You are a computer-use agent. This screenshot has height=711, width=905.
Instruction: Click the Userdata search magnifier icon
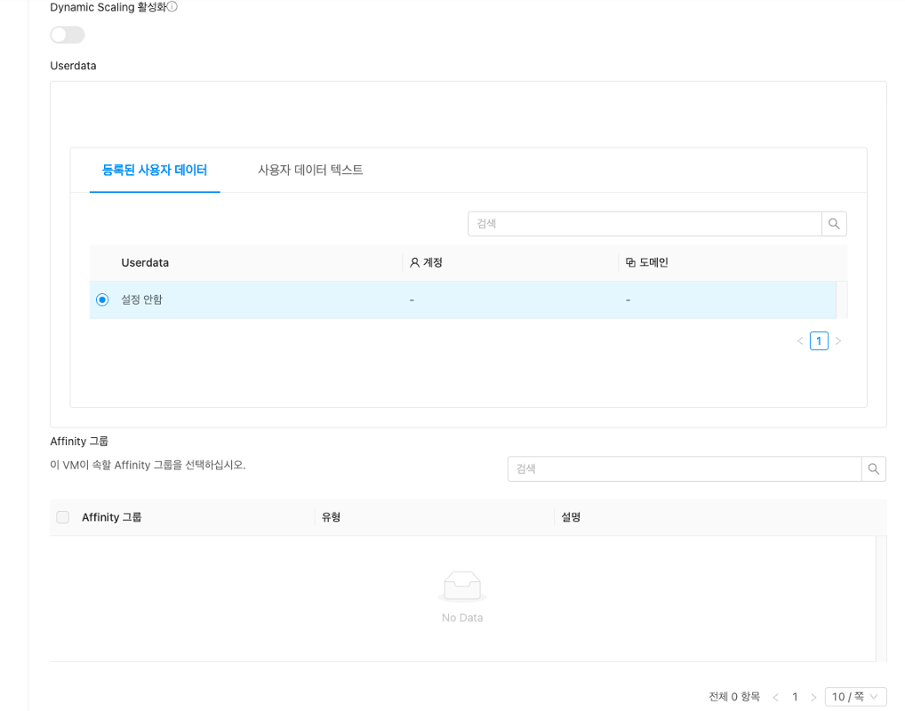pos(834,224)
